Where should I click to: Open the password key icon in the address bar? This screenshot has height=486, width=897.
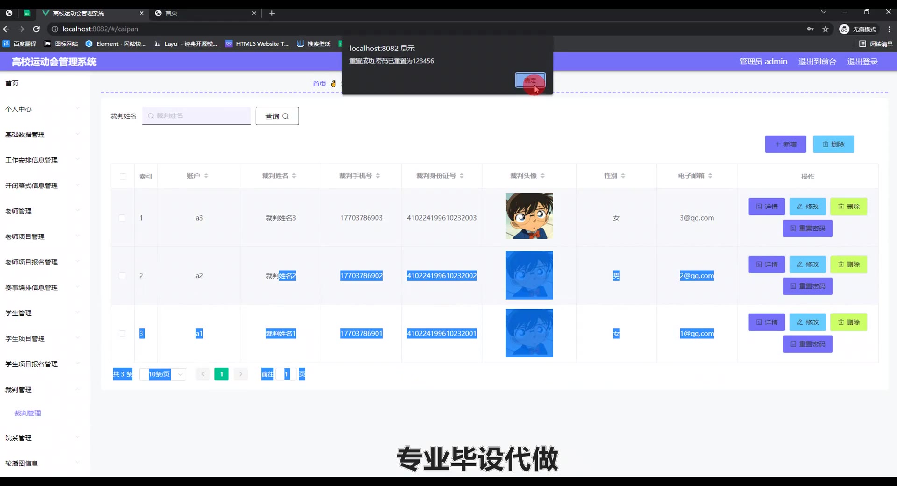pos(810,29)
